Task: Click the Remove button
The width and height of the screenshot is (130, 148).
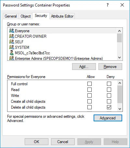Action: (x=110, y=67)
